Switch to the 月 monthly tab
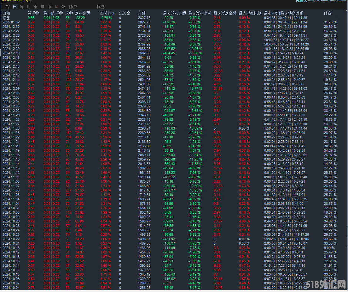This screenshot has width=348, height=292. (x=28, y=7)
